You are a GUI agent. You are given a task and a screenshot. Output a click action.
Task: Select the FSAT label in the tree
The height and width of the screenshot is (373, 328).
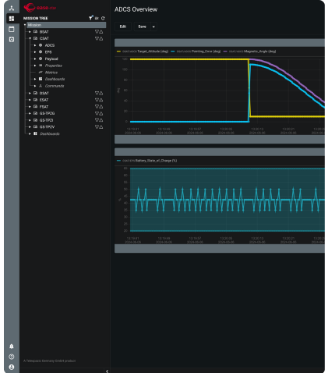tap(44, 107)
